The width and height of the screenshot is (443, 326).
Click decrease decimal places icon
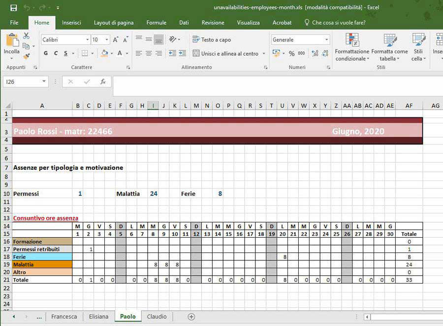point(325,53)
